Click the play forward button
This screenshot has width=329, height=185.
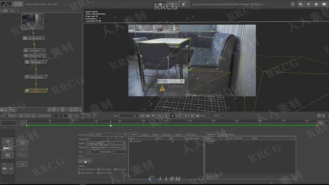point(179,116)
